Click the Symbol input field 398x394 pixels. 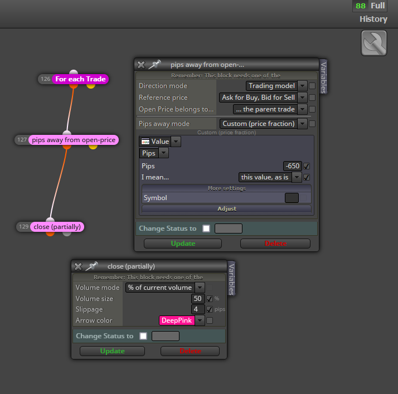point(292,198)
